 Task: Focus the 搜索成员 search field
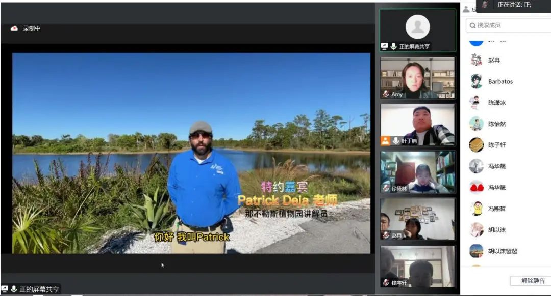click(x=509, y=25)
